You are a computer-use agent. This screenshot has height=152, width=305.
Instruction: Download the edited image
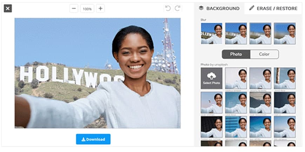(93, 139)
